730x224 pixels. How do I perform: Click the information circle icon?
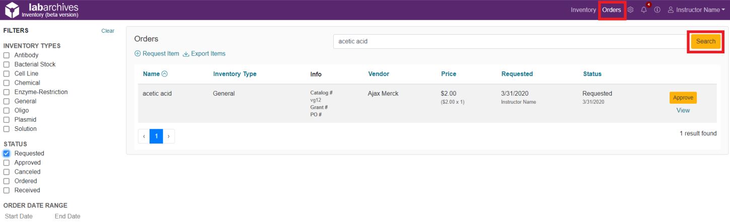tap(658, 10)
